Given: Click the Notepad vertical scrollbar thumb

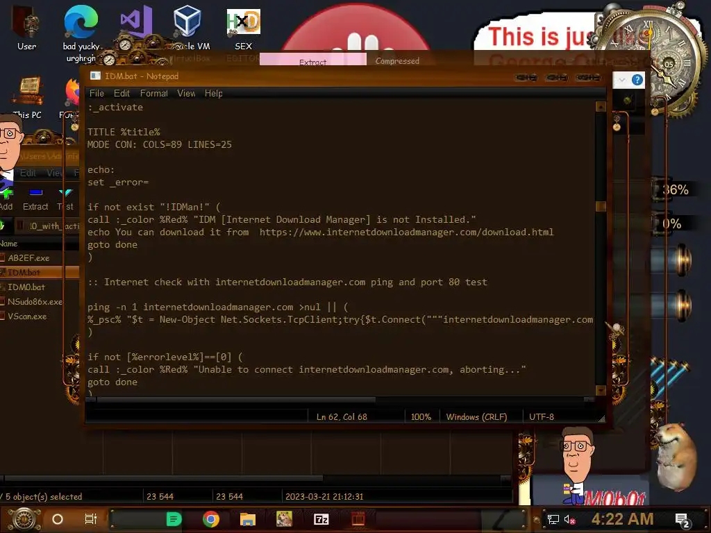Looking at the screenshot, I should tap(601, 206).
